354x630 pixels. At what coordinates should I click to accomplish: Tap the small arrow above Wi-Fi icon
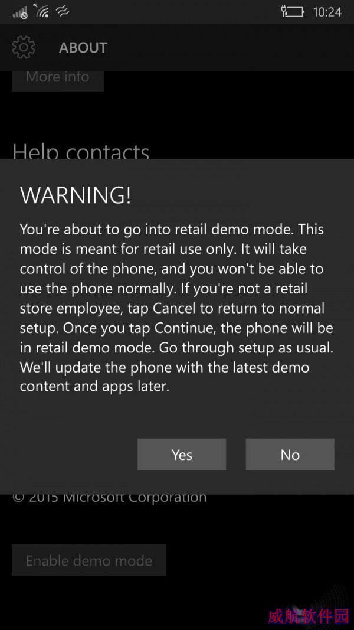coord(35,6)
